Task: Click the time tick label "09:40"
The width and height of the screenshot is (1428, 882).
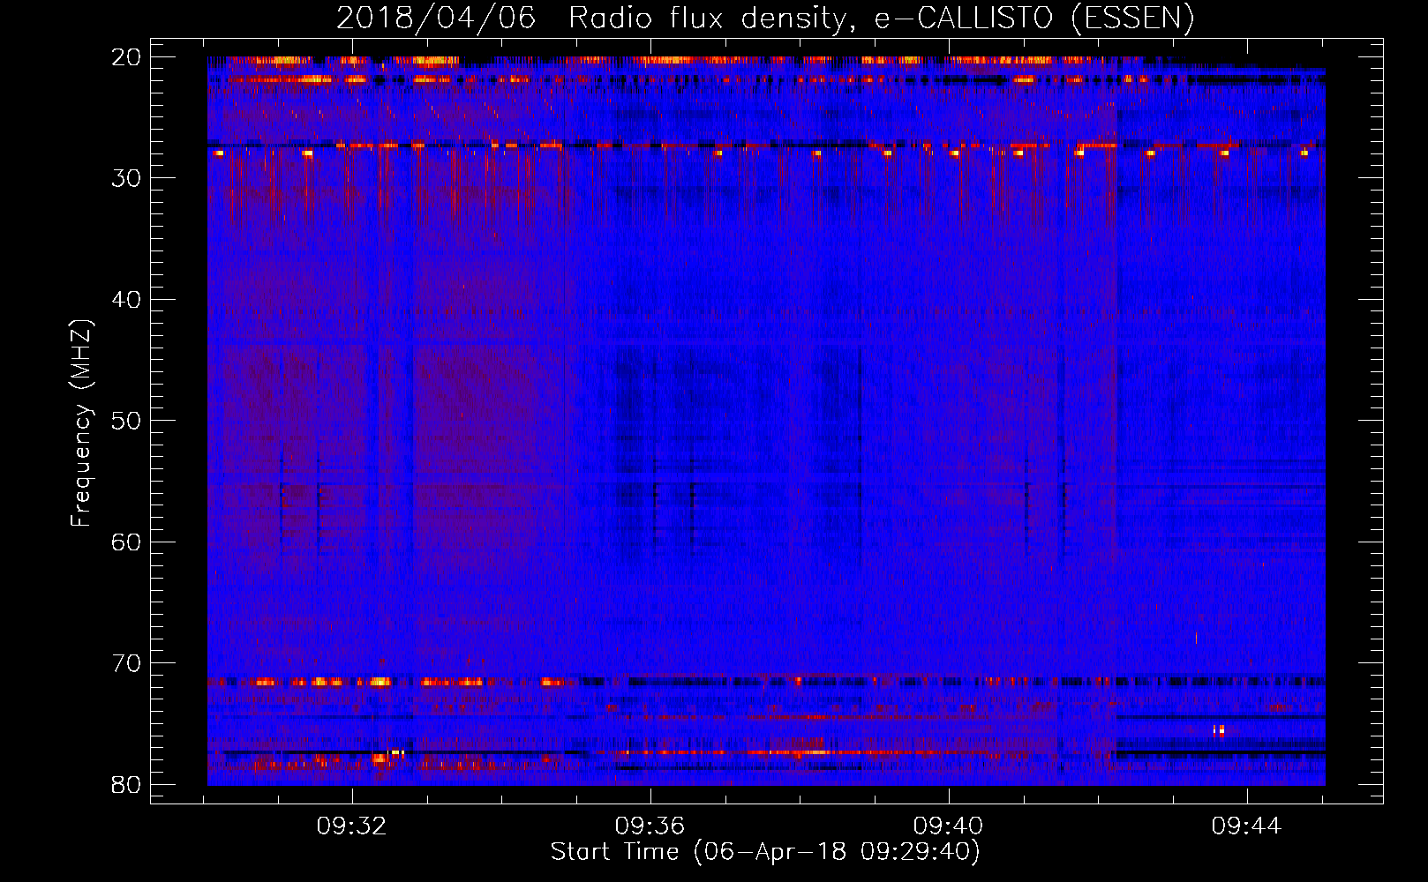Action: coord(949,826)
